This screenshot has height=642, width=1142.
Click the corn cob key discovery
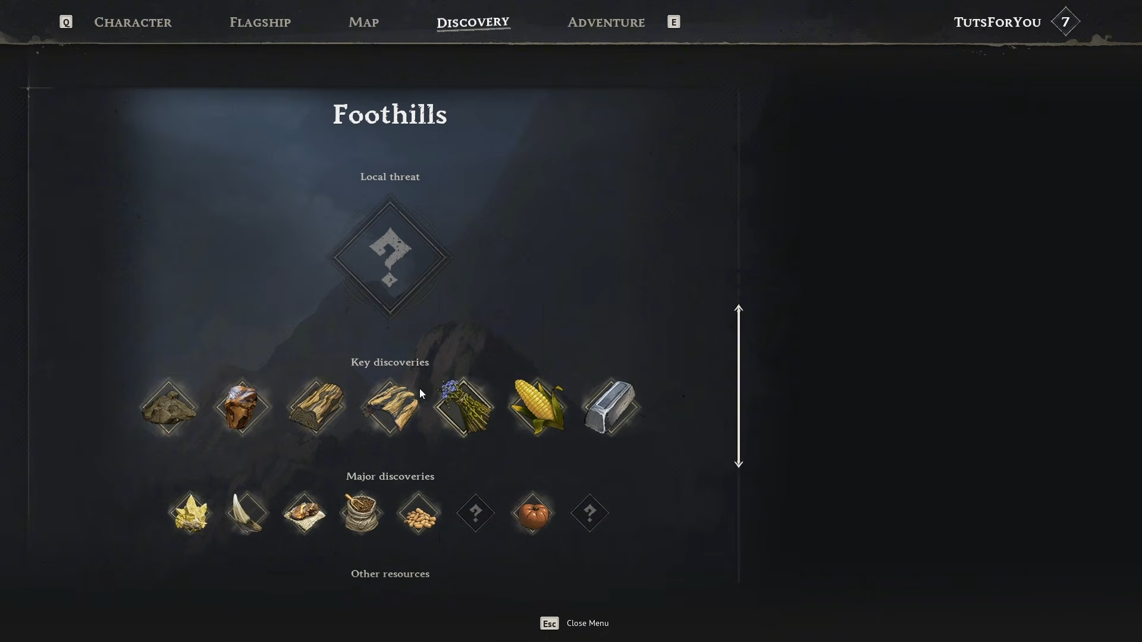point(538,408)
